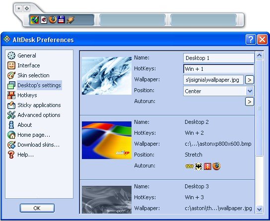The height and width of the screenshot is (221, 270).
Task: Go to the Hotkeys page
Action: [x=27, y=95]
